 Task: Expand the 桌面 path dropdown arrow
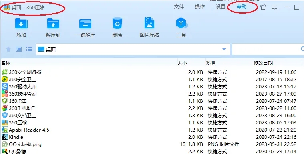pyautogui.click(x=224, y=49)
